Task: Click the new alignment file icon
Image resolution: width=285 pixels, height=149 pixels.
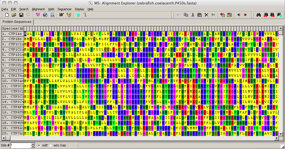Action: 7,15
